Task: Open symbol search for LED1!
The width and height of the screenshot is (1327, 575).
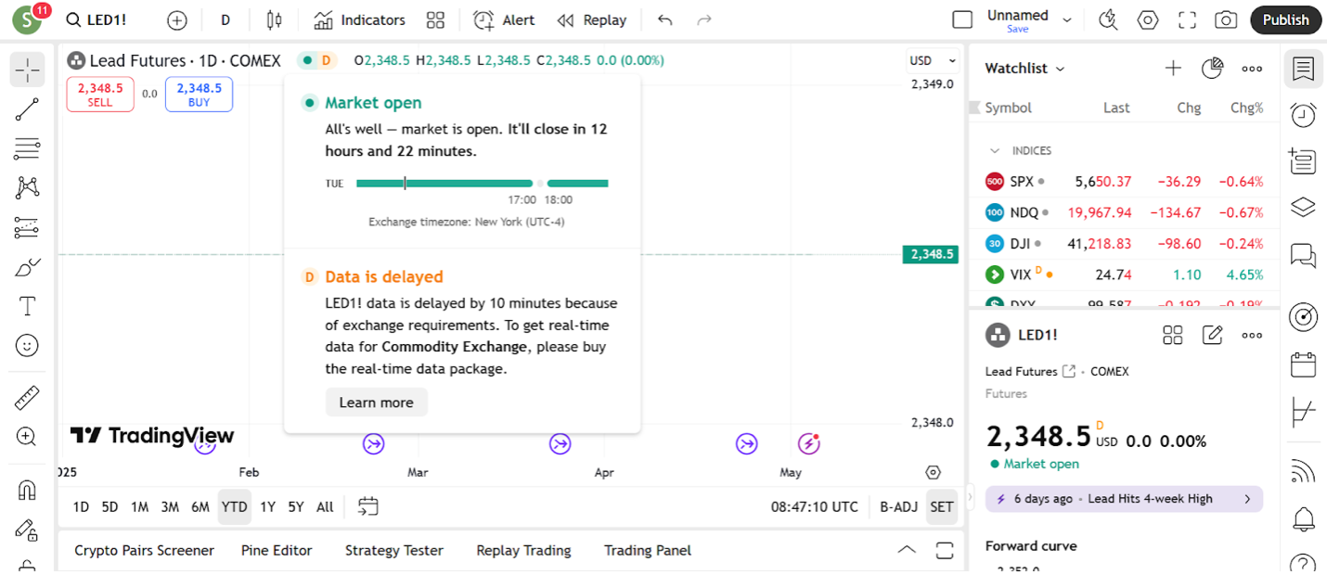Action: click(97, 20)
